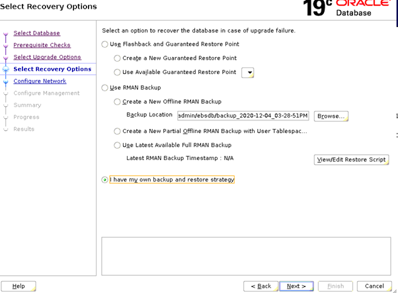Screen dimensions: 398x293
Task: Click the Prerequisite Checks step marker icon
Action: point(5,46)
